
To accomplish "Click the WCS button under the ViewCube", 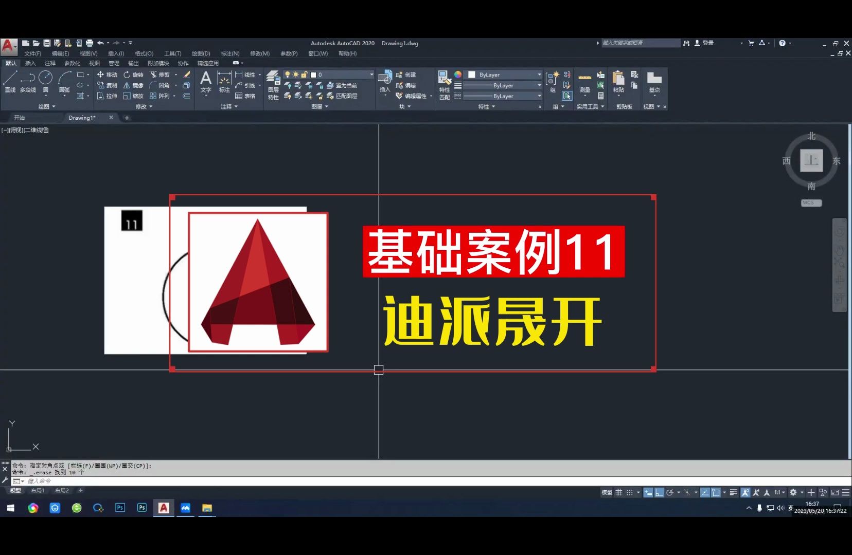I will [811, 203].
